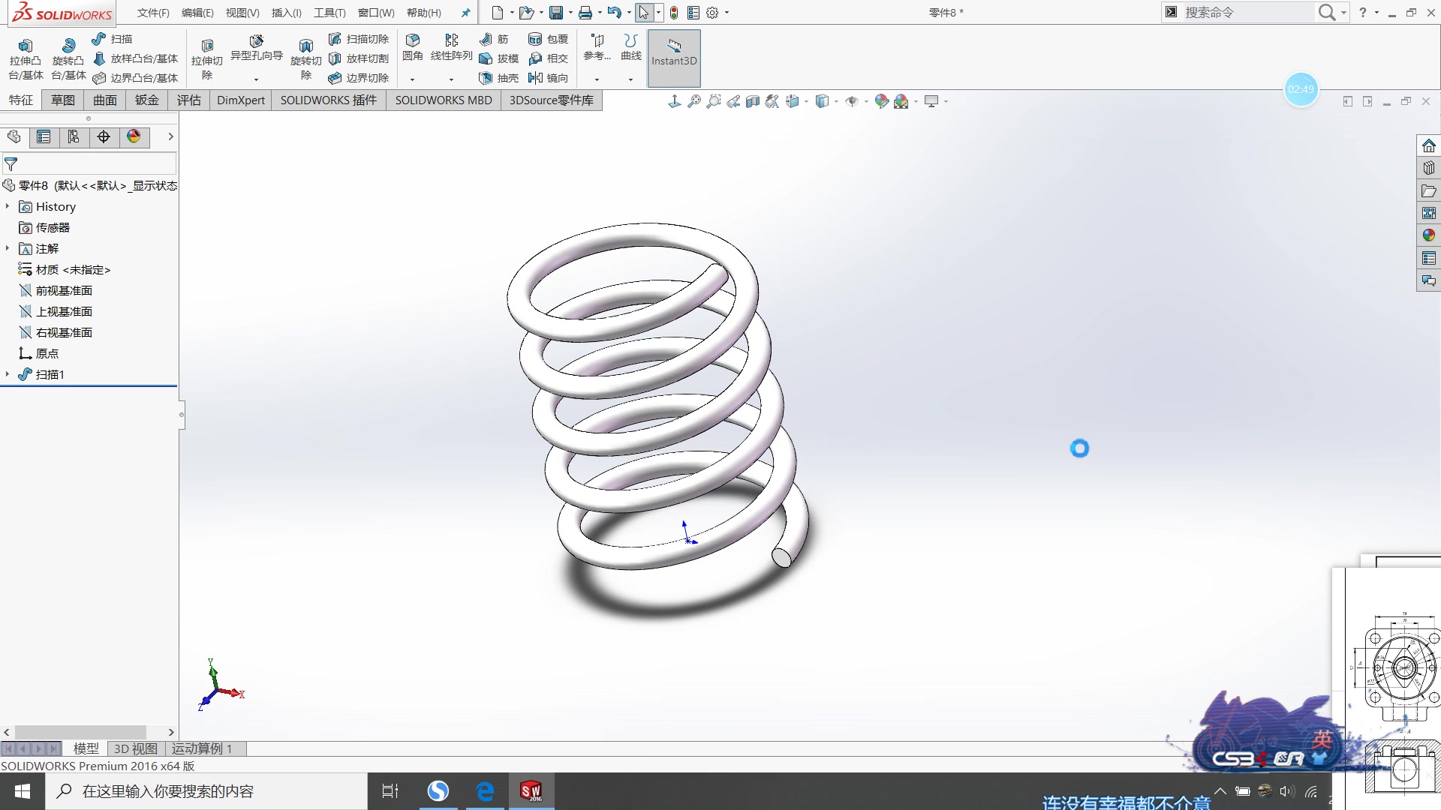
Task: Click the Boundary Cut (边界切除) tool
Action: (x=359, y=78)
